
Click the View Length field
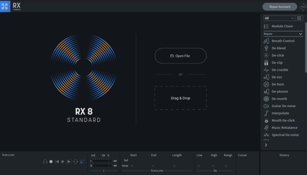click(175, 166)
